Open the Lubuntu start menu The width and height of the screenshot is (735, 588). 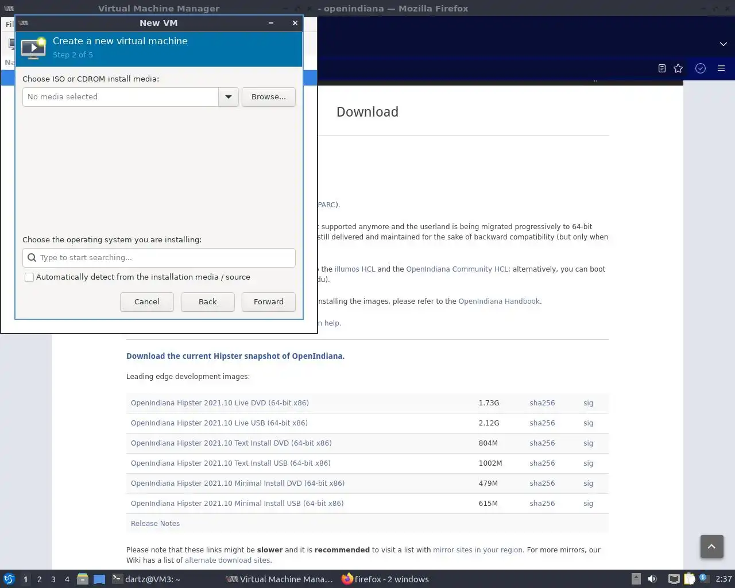point(9,579)
